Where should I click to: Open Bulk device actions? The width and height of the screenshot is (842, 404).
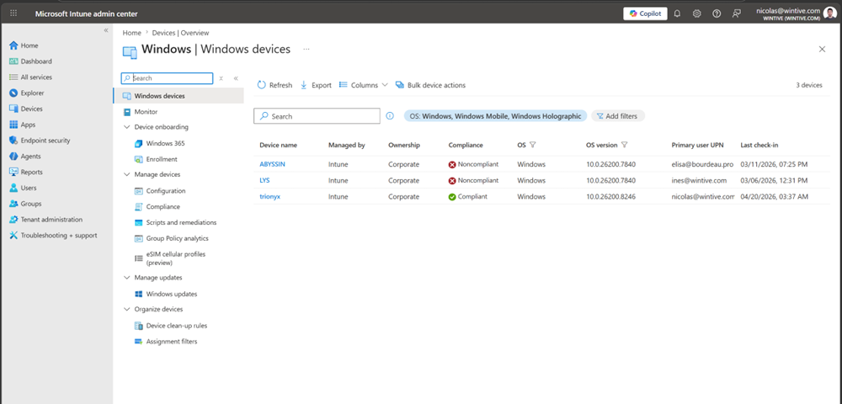430,85
